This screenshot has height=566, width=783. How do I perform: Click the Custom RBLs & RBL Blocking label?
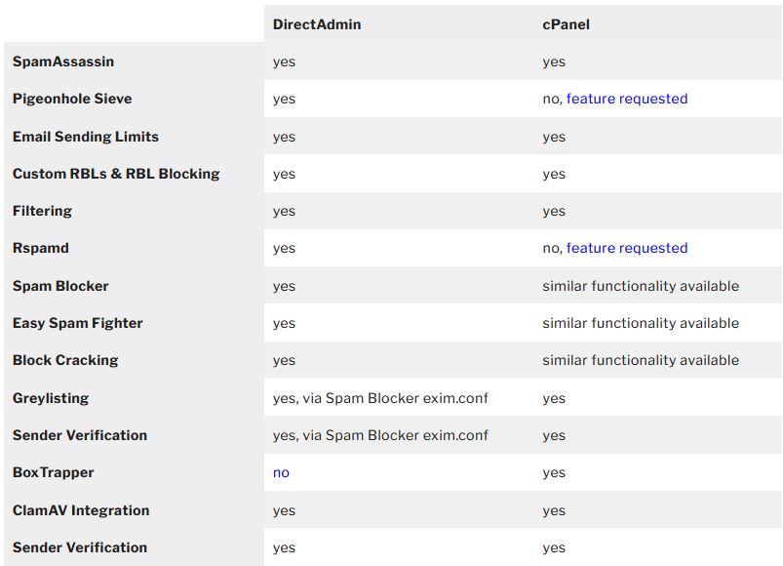pyautogui.click(x=116, y=174)
